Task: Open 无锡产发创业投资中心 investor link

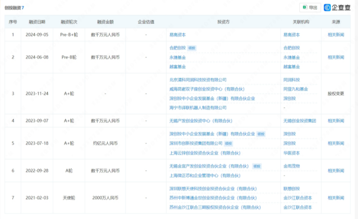Action: tap(201, 121)
